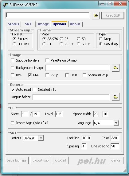Click the SUPread app icon in title bar

point(6,5)
